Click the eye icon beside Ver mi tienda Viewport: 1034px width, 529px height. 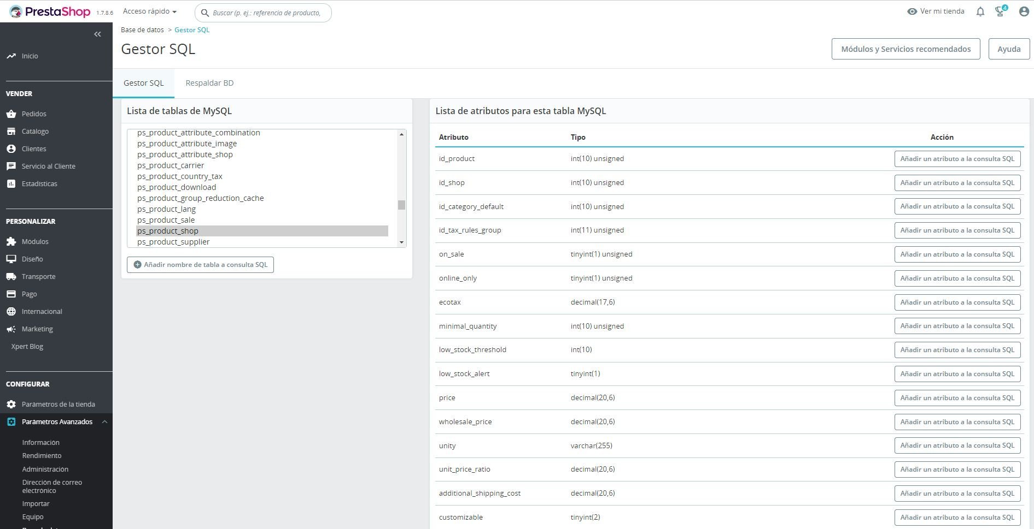tap(912, 11)
